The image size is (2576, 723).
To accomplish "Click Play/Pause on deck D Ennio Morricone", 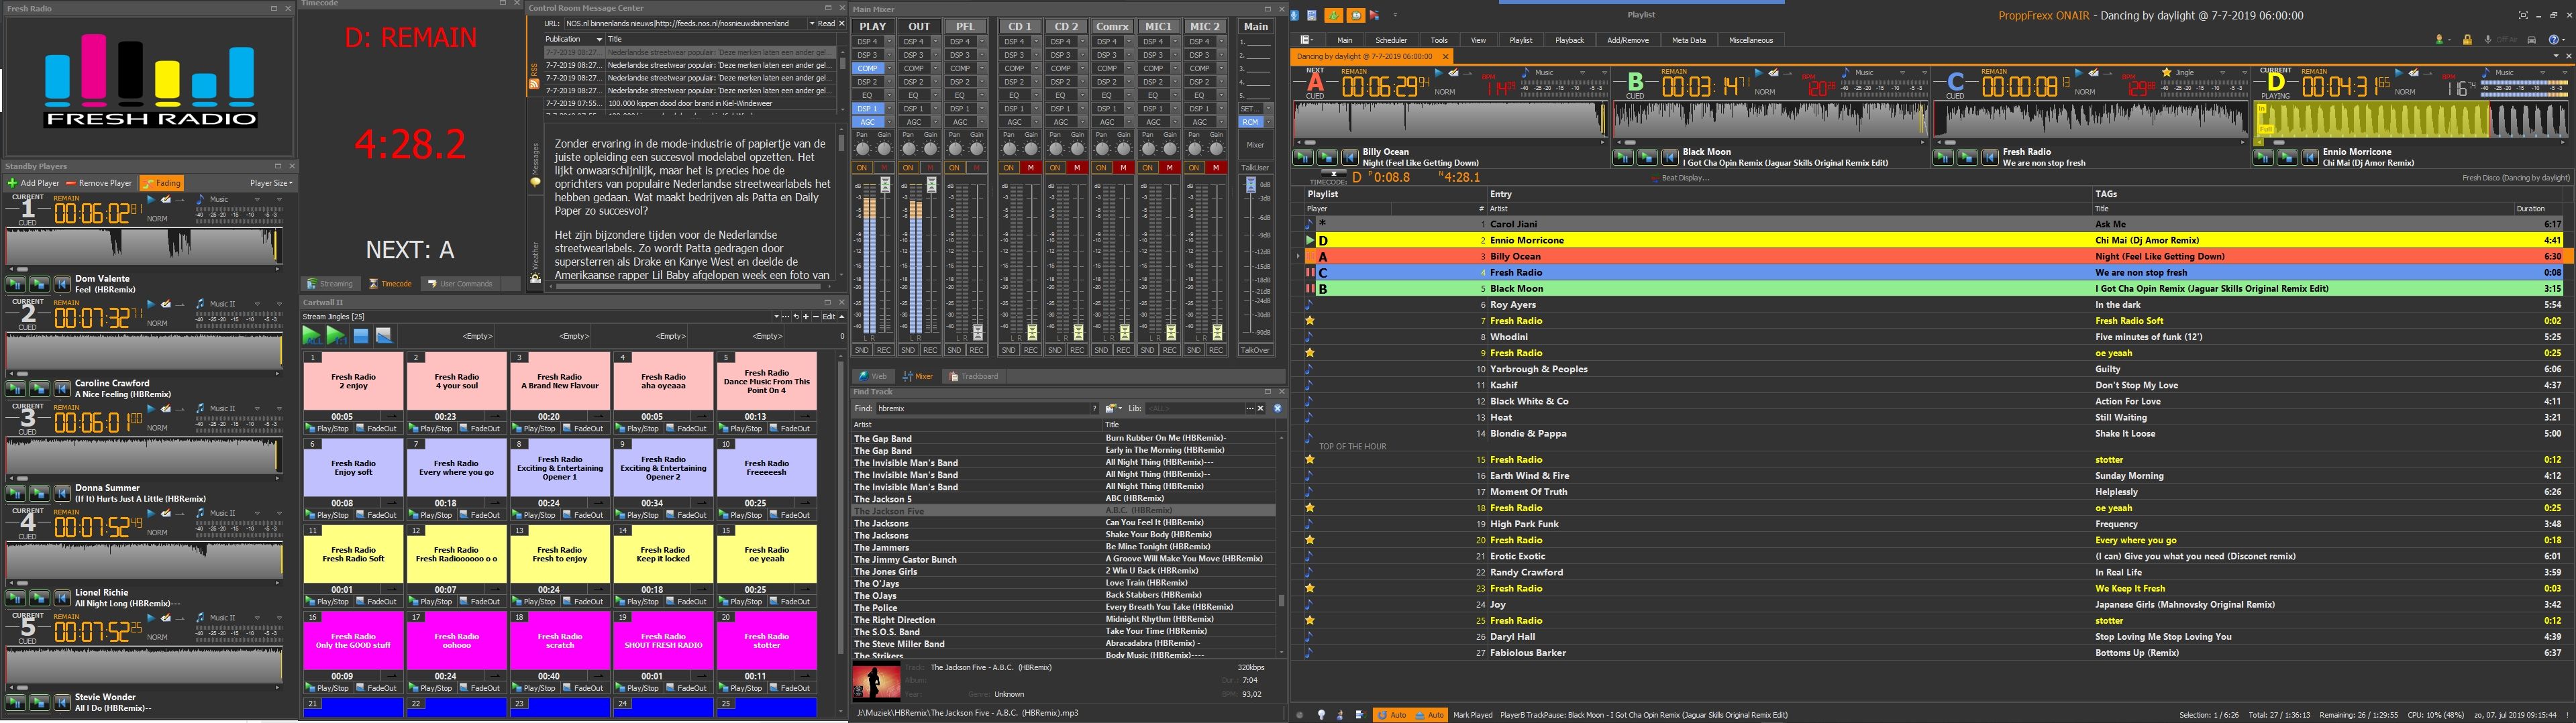I will pos(2263,157).
